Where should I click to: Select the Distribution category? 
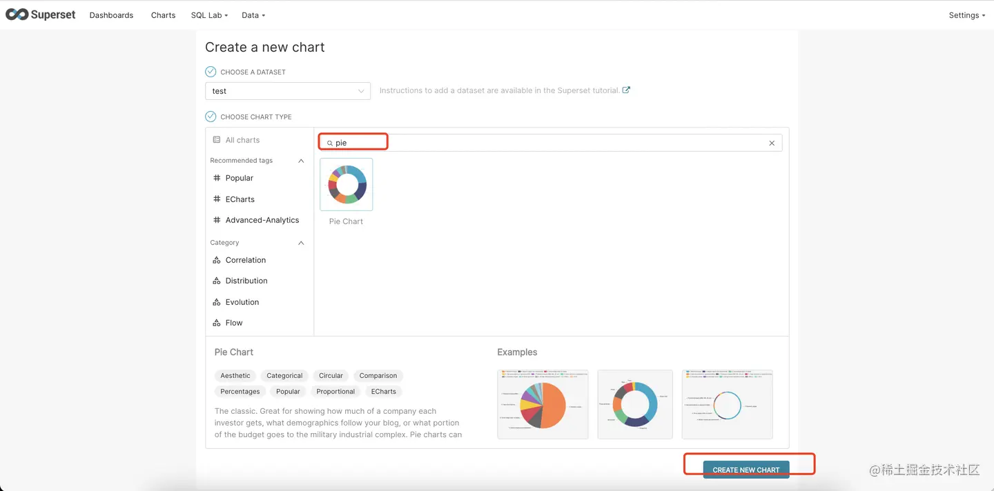tap(246, 281)
